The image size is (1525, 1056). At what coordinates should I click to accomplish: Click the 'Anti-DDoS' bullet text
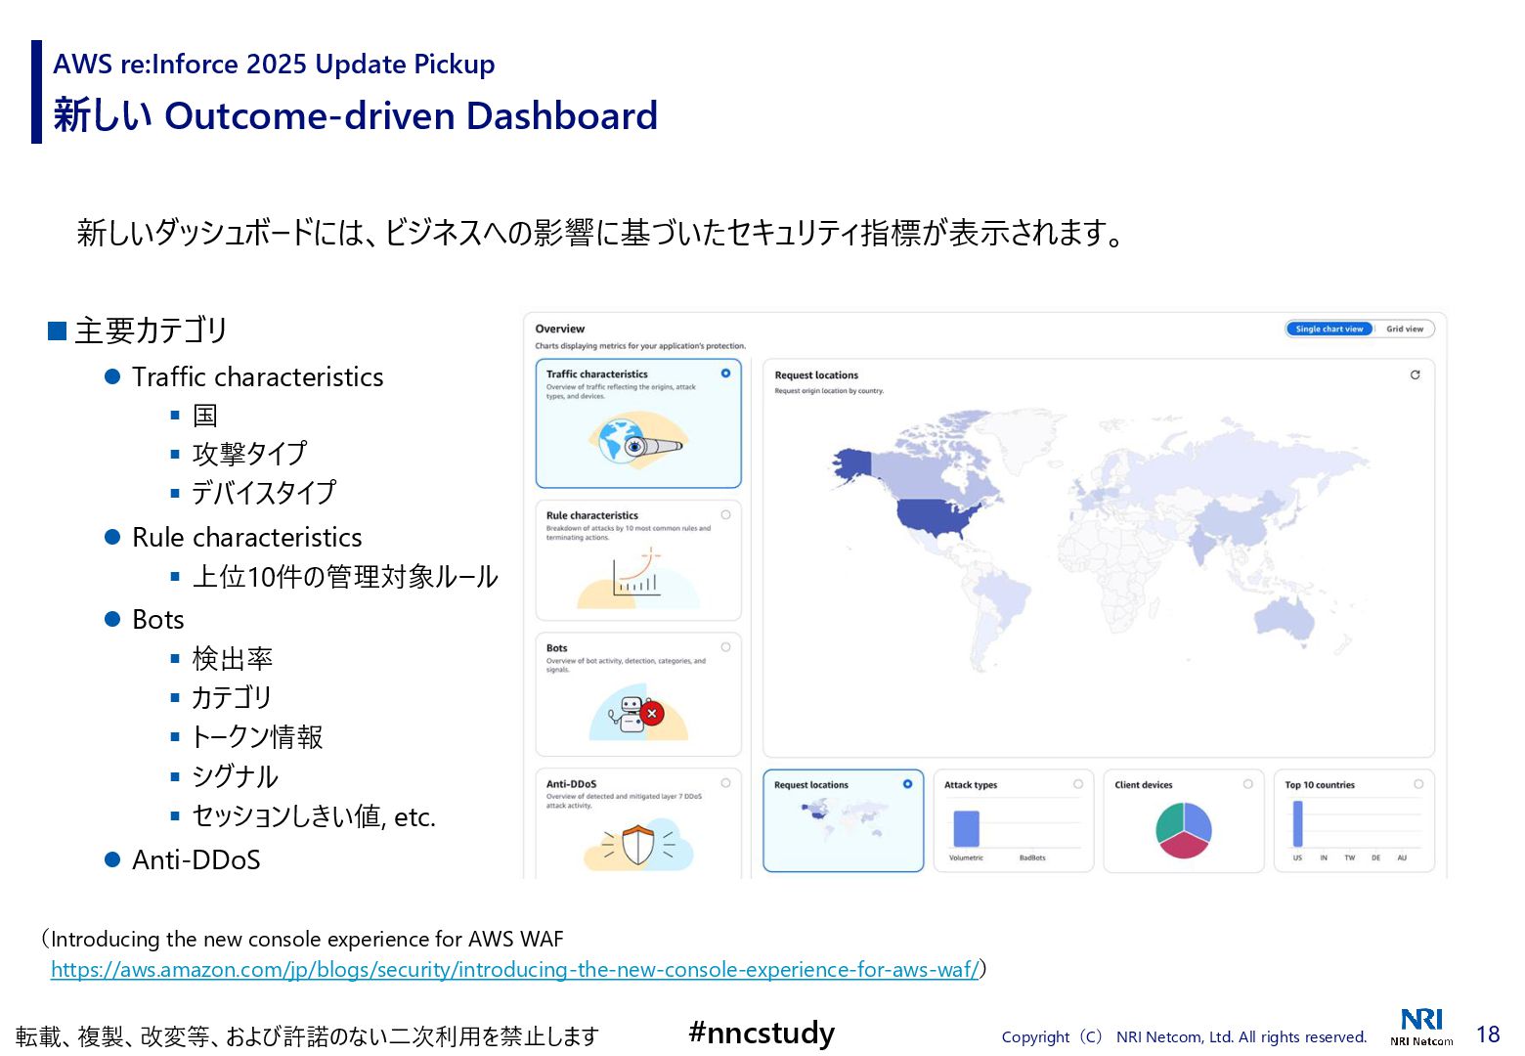coord(196,859)
